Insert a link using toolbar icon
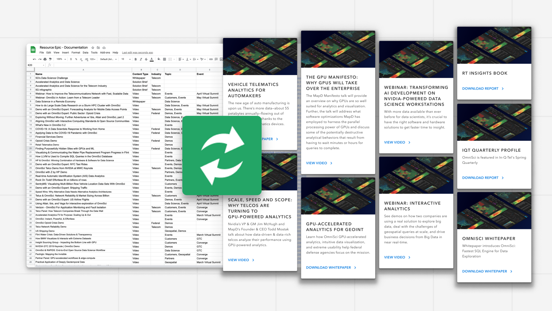Viewport: 552px width, 311px height. click(211, 59)
